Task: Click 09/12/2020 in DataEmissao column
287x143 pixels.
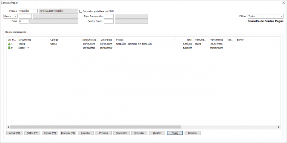Action: (x=89, y=44)
